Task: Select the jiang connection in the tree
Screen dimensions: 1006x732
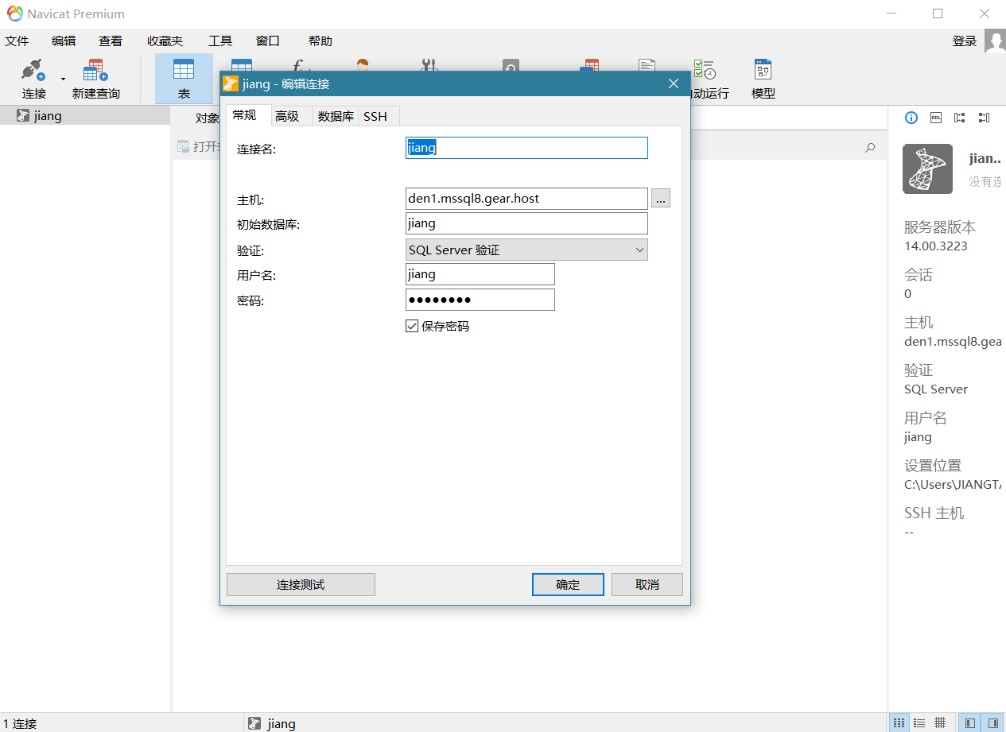Action: click(85, 116)
